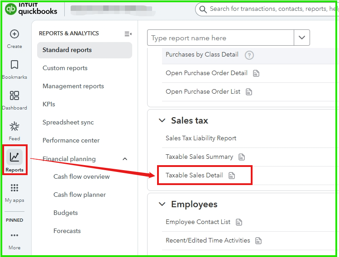Open the Sales Tax Liability Report
The image size is (339, 257).
click(201, 138)
